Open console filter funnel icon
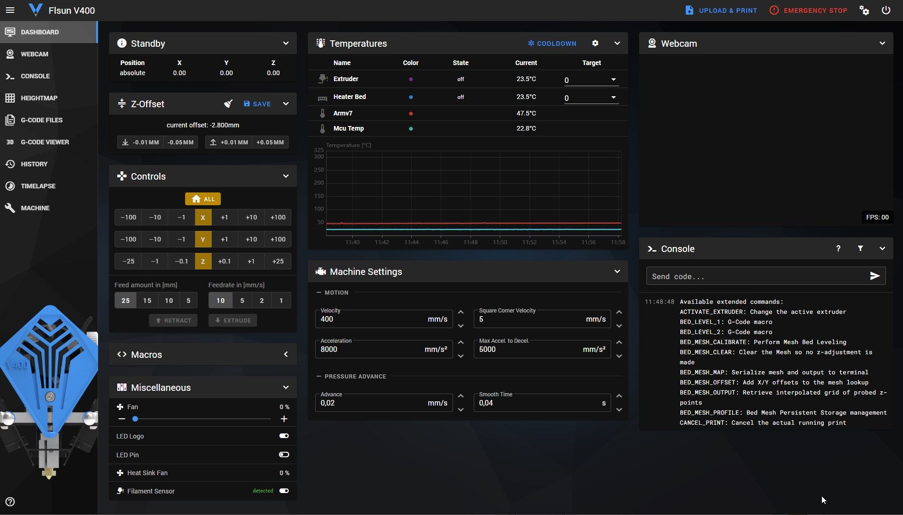Viewport: 903px width, 515px height. 860,248
